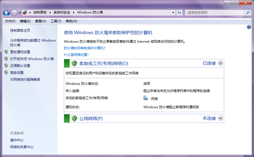
Task: Open the 工具(T) menu
Action: (56, 21)
